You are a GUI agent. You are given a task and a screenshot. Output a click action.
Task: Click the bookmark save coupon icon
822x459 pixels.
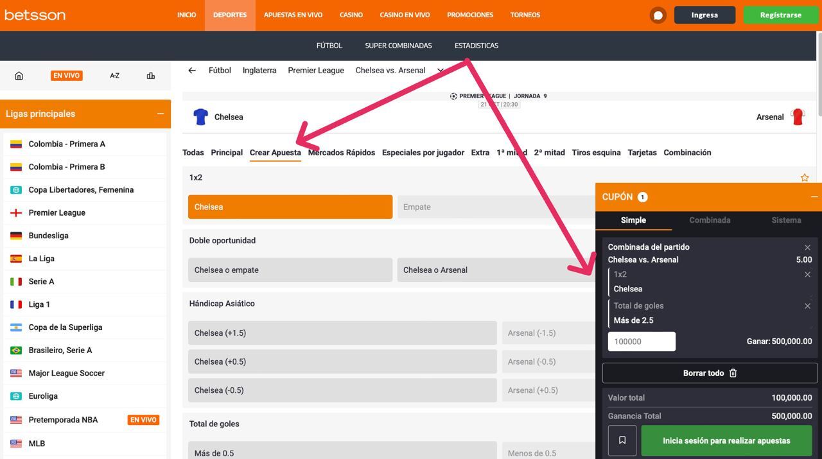tap(622, 440)
